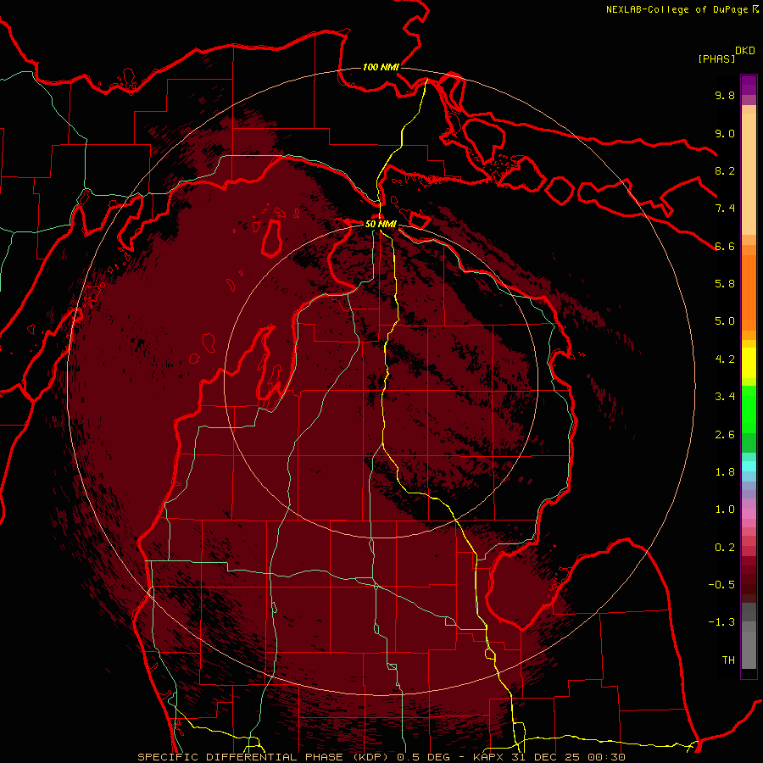
Task: Click the 100 NMI range ring label
Action: pos(381,67)
